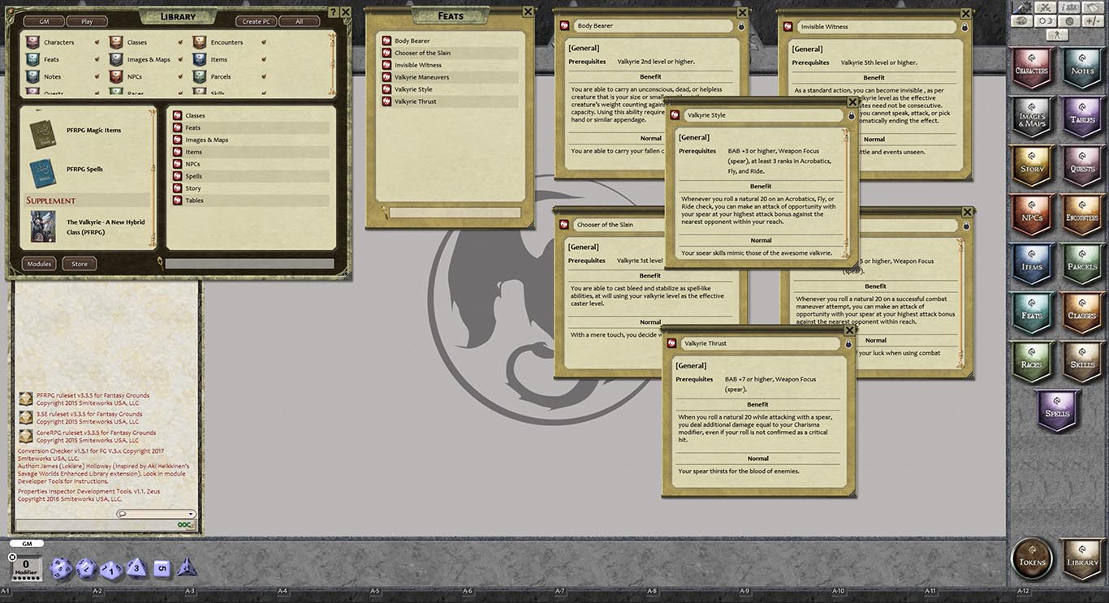Uncheck the Feats category in the Library
Image resolution: width=1109 pixels, height=603 pixels.
pos(97,58)
